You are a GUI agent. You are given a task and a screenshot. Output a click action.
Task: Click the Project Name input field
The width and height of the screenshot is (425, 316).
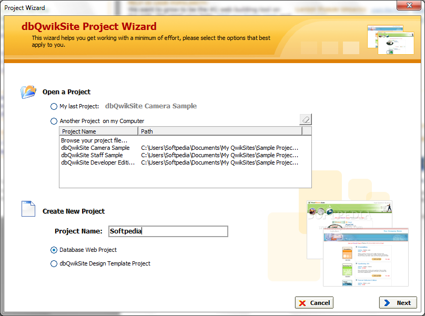point(168,231)
